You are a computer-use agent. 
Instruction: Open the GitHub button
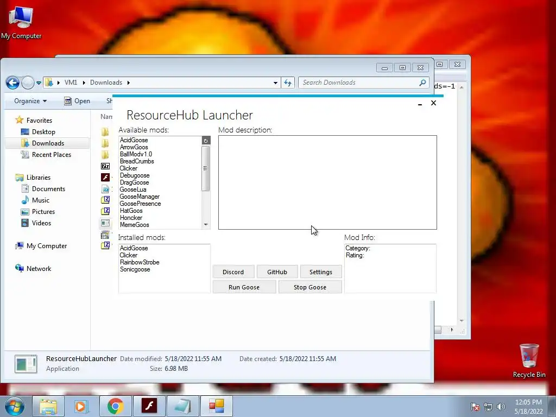[x=277, y=272]
